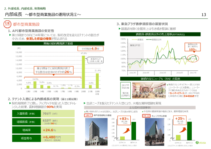Click the 21.9% bar for period 22
Image resolution: width=211 pixels, height=149 pixels.
[x=97, y=81]
